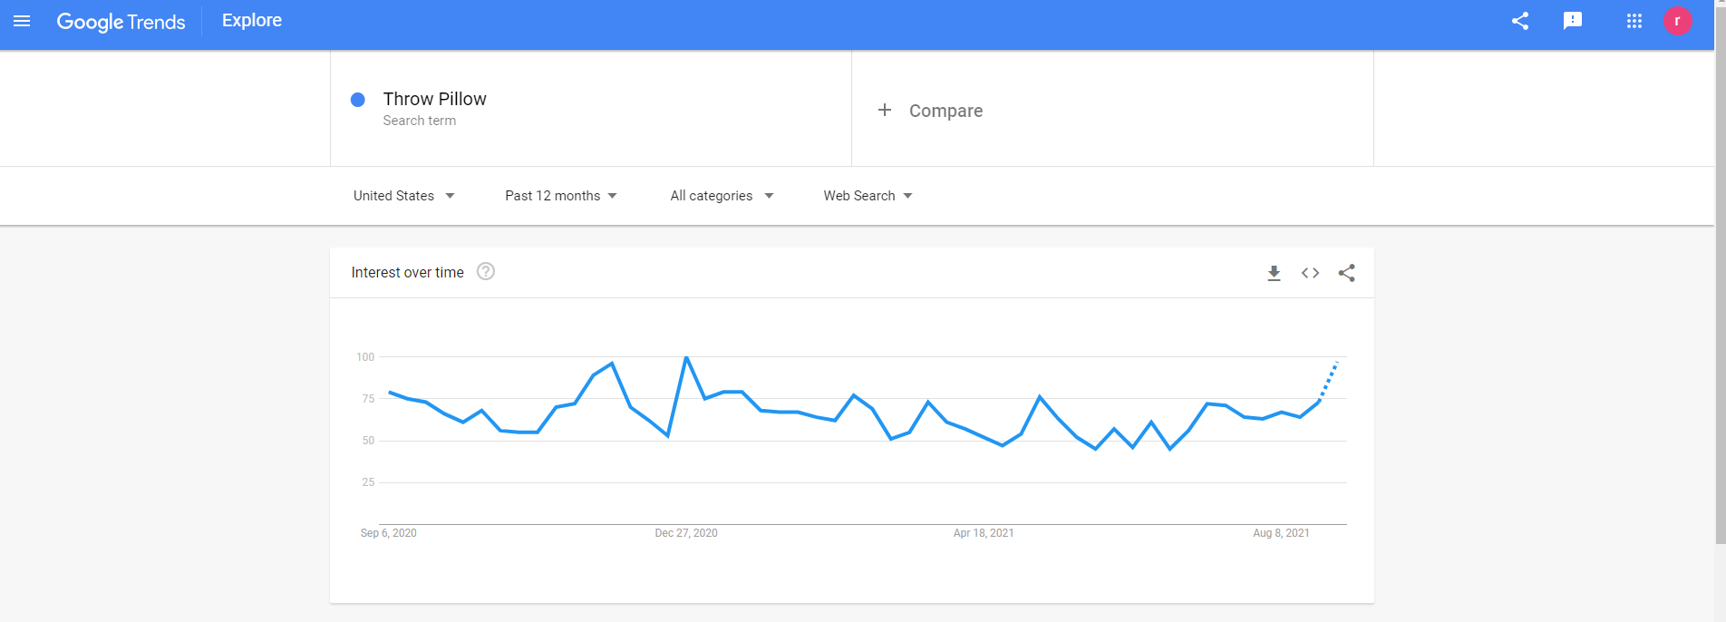This screenshot has width=1726, height=622.
Task: Click the Google Trends logo
Action: [121, 22]
